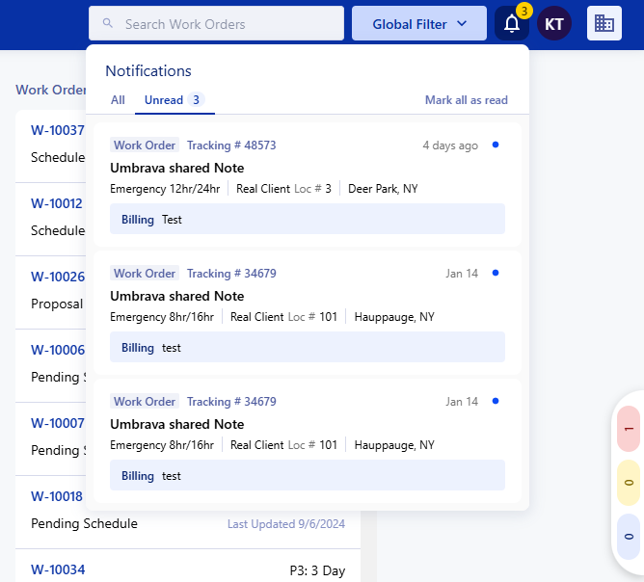Click the Billing Test note box
The height and width of the screenshot is (582, 644).
pyautogui.click(x=308, y=219)
